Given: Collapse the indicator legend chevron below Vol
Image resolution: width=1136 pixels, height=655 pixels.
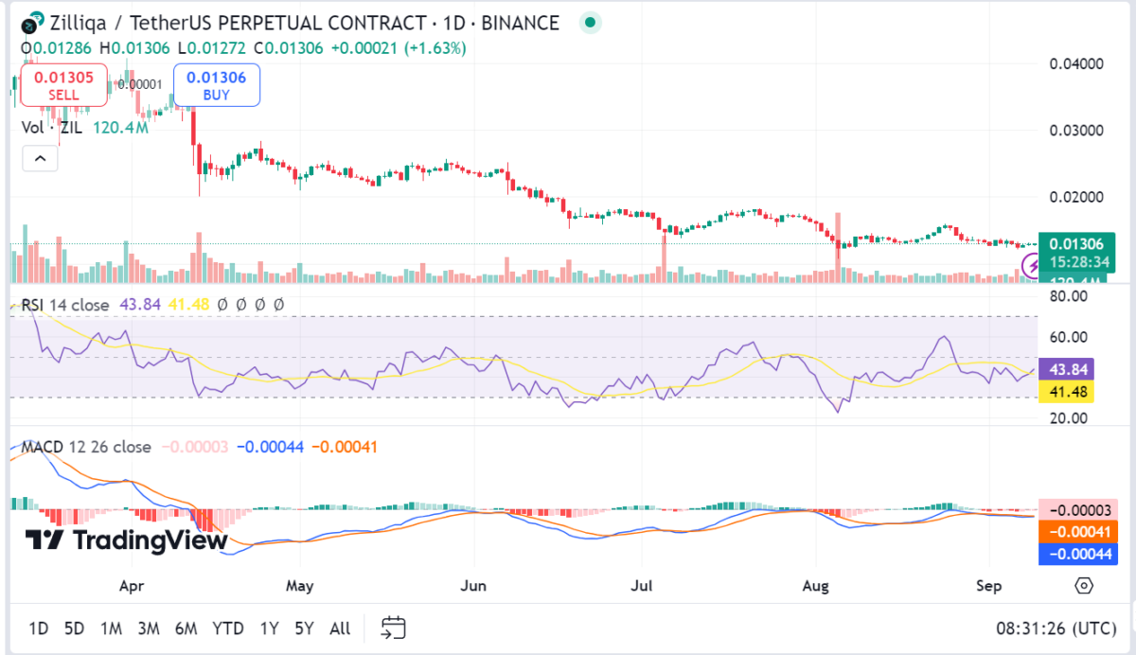Looking at the screenshot, I should coord(40,159).
